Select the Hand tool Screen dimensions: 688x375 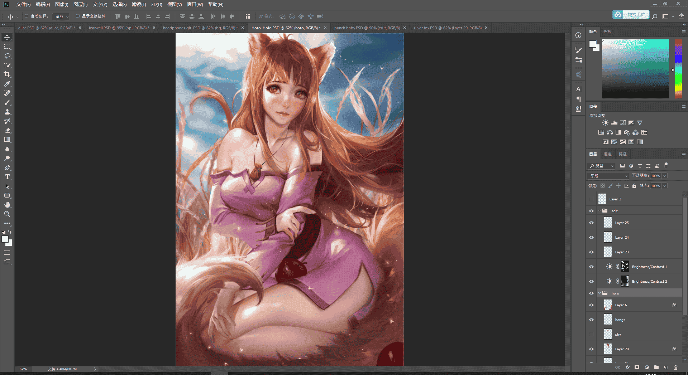[x=7, y=205]
